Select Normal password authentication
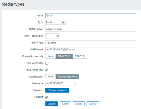 (67, 77)
